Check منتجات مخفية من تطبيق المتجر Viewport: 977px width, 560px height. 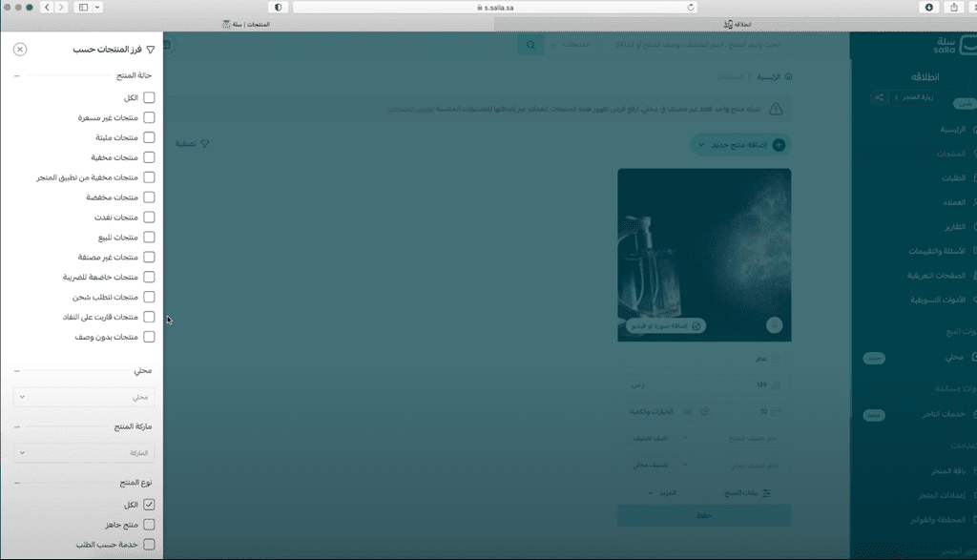[149, 177]
